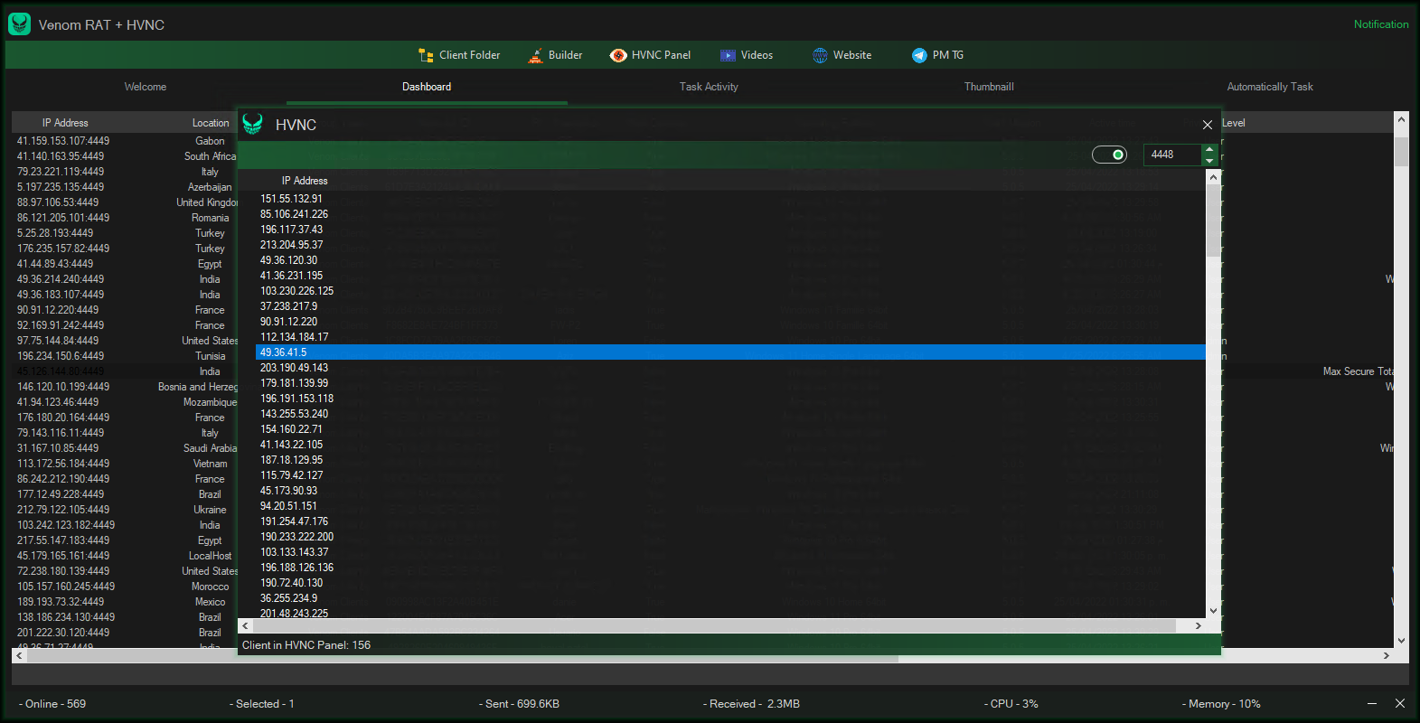Open the HVNC Panel eye icon
This screenshot has width=1420, height=723.
tap(618, 55)
